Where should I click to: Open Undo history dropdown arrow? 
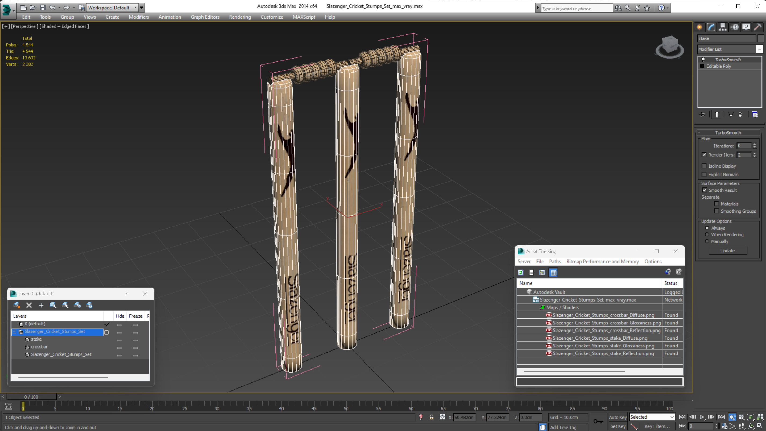tap(59, 8)
